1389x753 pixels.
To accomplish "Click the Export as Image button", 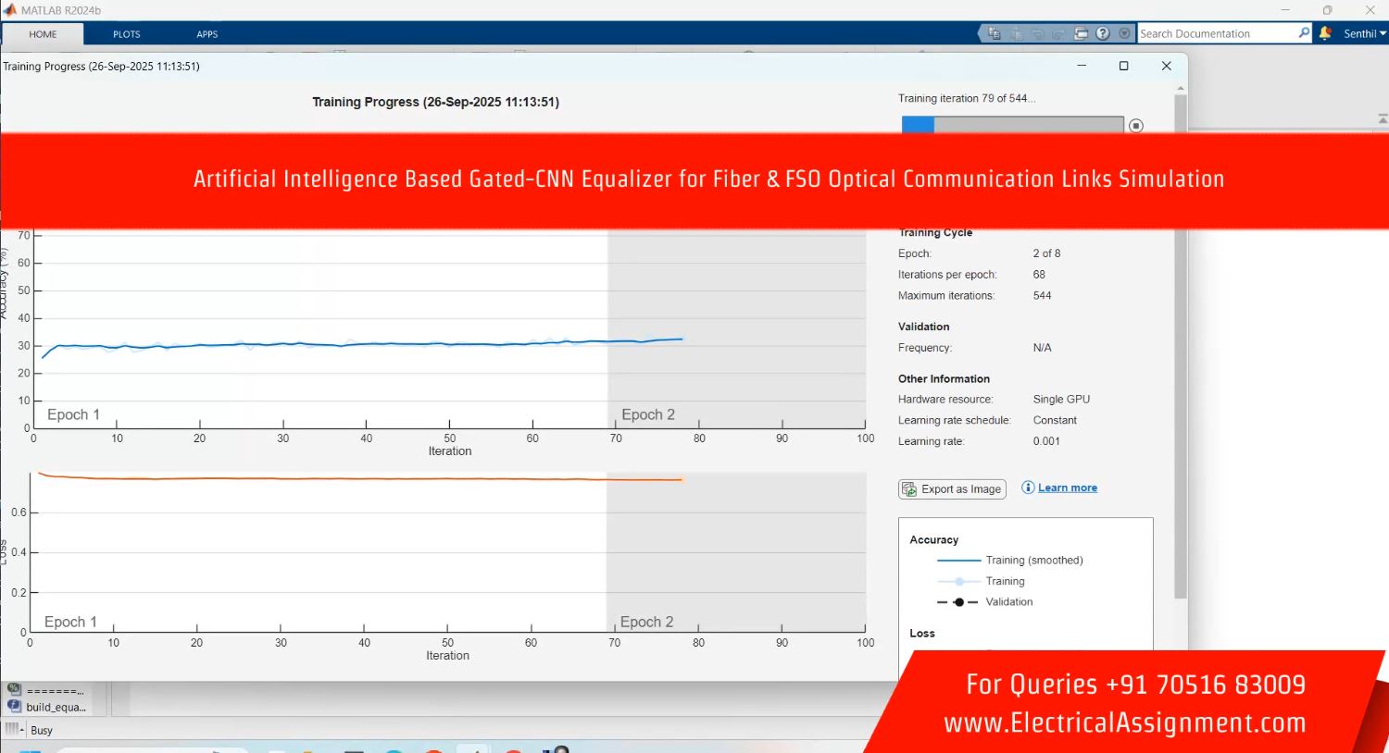I will click(x=952, y=488).
